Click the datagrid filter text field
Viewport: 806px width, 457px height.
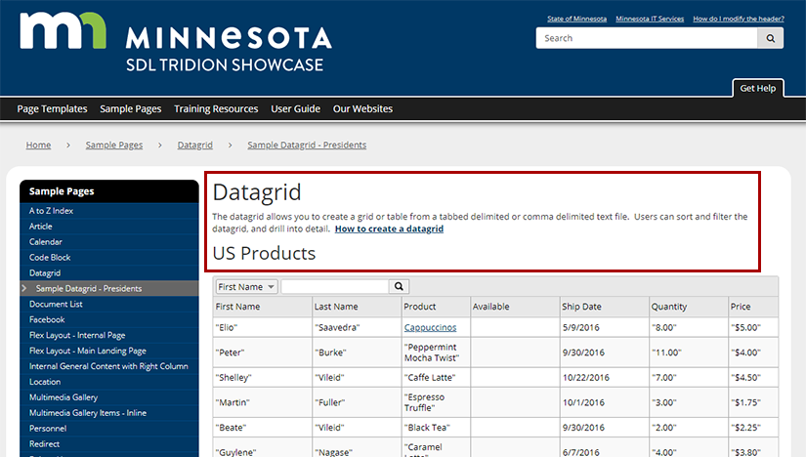coord(334,286)
